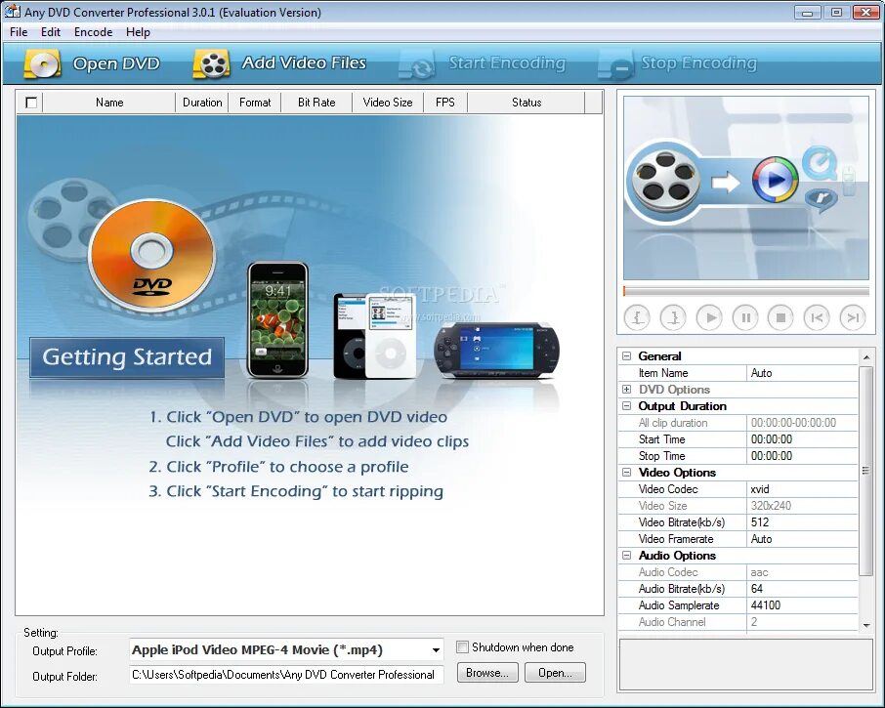Image resolution: width=885 pixels, height=708 pixels.
Task: Click the Status column header
Action: point(527,103)
